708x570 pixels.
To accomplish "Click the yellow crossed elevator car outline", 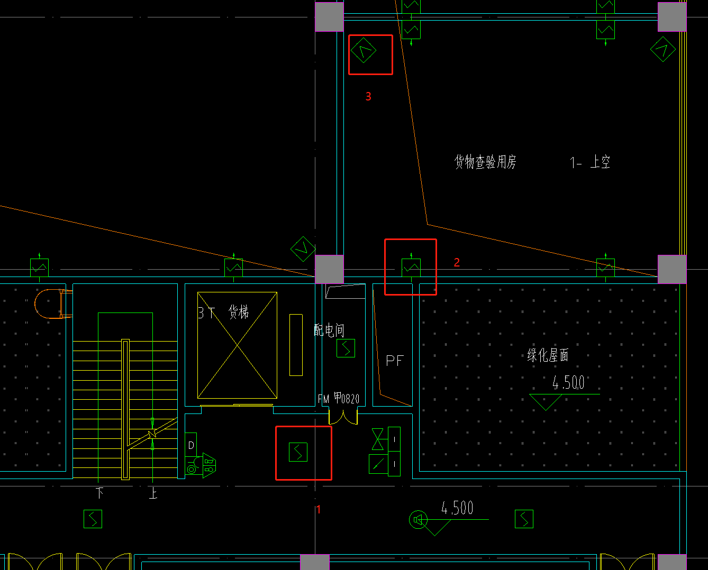I will click(x=237, y=345).
